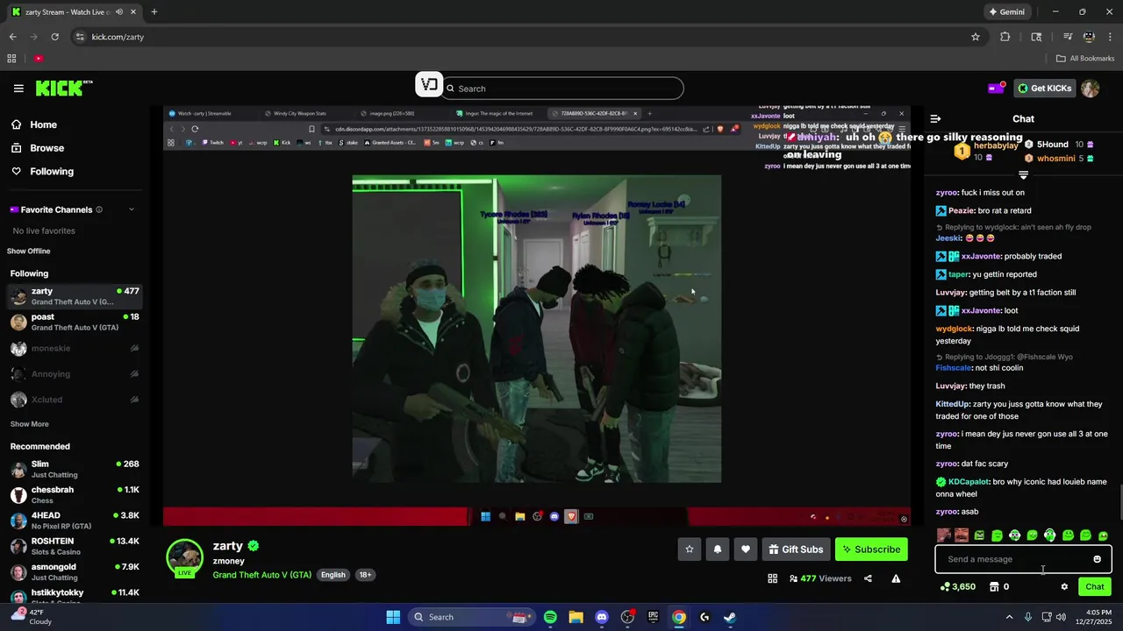Image resolution: width=1123 pixels, height=631 pixels.
Task: Click the Favorite Channels info icon
Action: click(99, 209)
